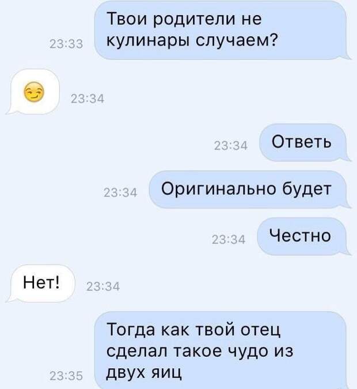
Task: Click the smirking face emoji
Action: 34,92
